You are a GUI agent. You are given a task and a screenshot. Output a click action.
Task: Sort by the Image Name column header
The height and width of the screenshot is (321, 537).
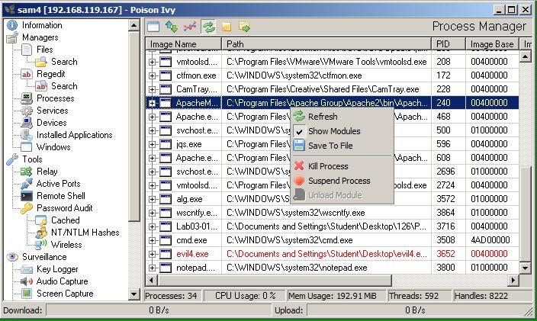(x=184, y=44)
